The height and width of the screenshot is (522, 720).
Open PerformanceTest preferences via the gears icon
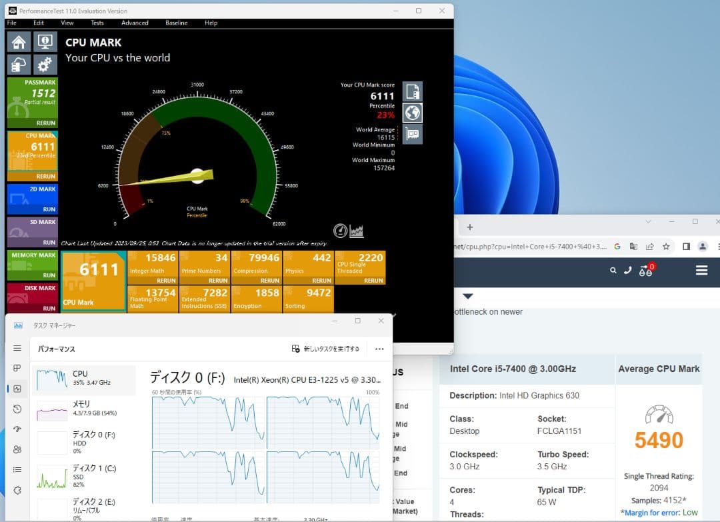44,64
